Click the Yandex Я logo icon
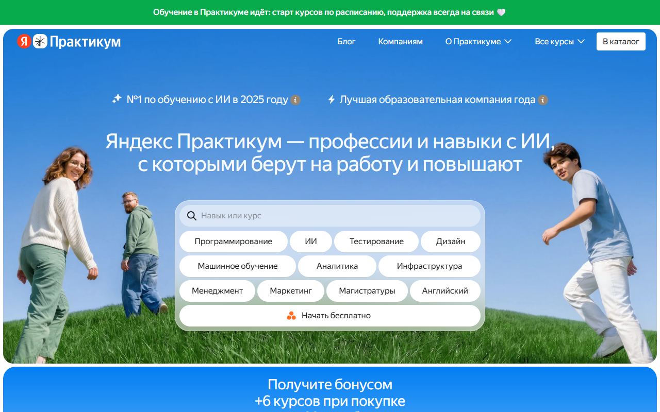 (x=24, y=41)
